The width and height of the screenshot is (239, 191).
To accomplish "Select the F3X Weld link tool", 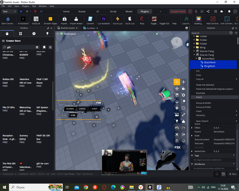I will [184, 115].
